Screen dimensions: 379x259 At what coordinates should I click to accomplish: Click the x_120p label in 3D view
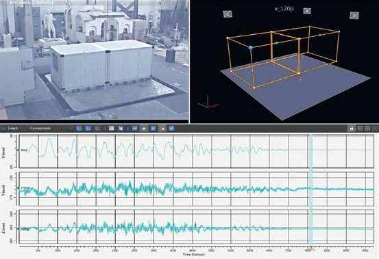point(284,9)
